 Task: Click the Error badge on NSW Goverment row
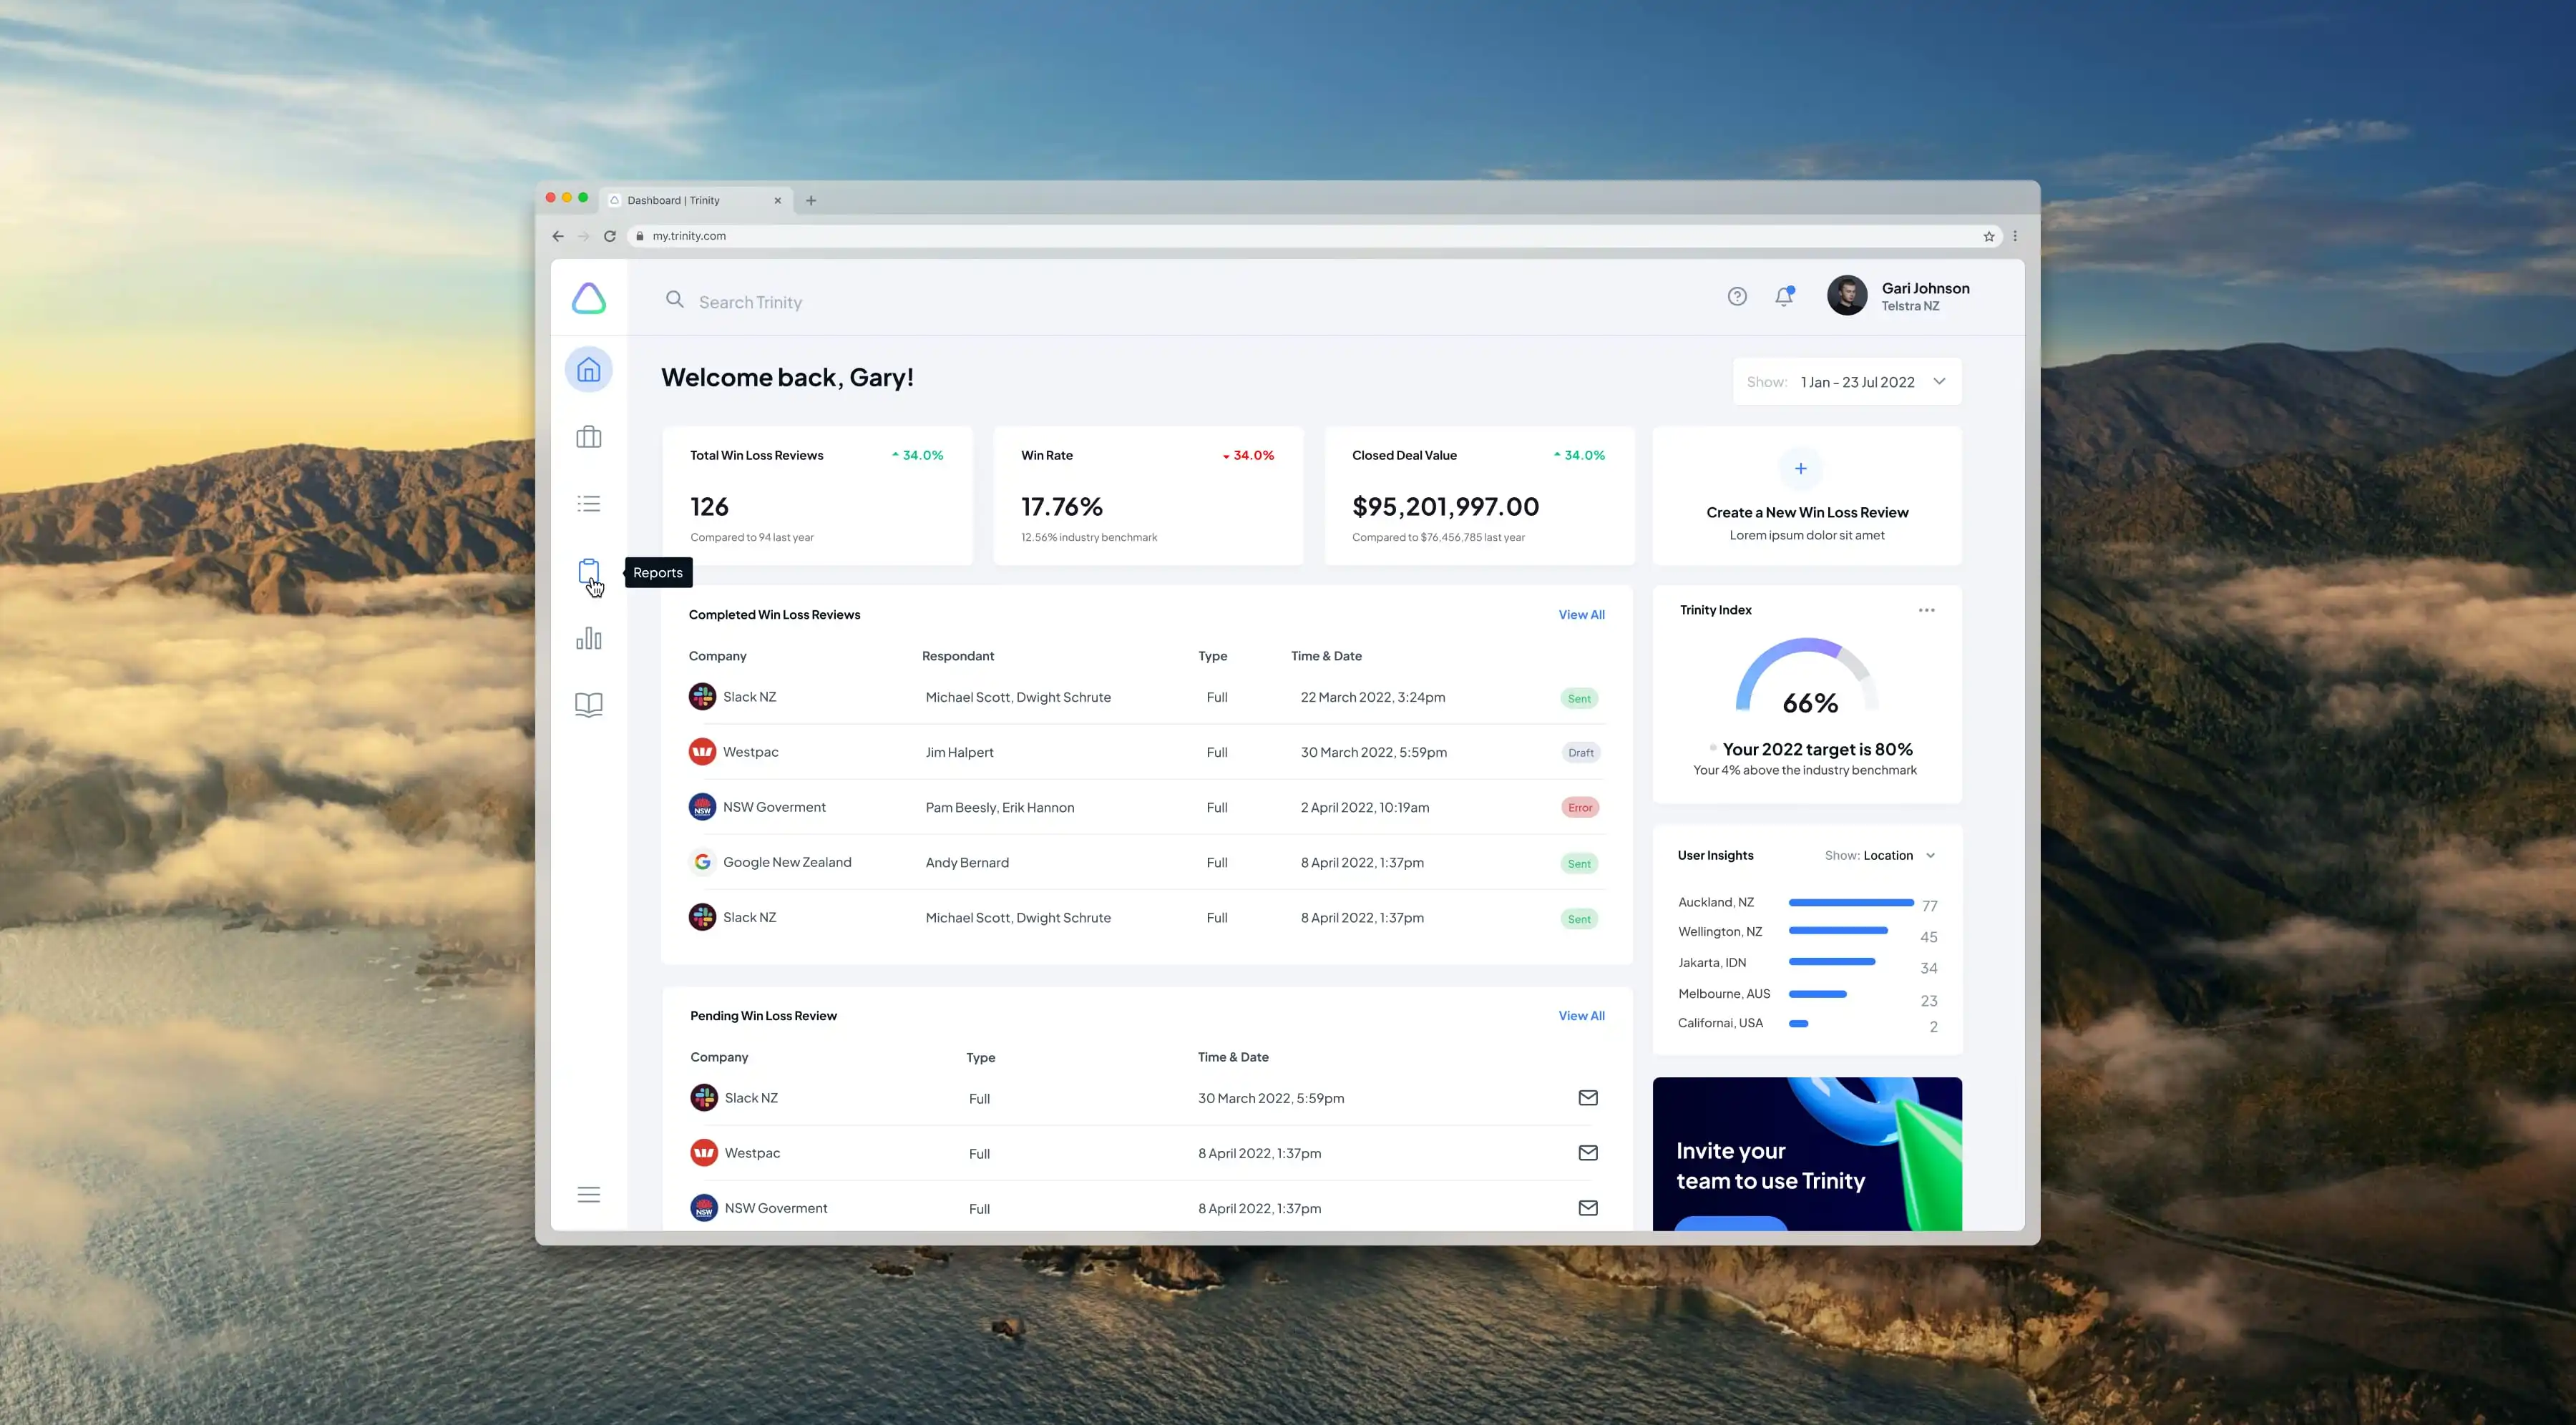click(x=1579, y=808)
